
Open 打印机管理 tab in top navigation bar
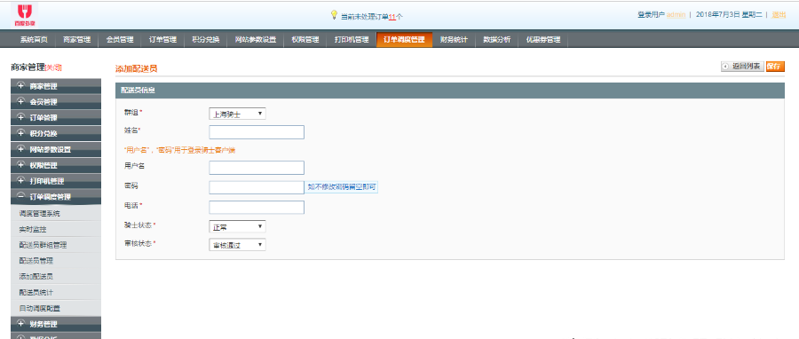[x=352, y=40]
